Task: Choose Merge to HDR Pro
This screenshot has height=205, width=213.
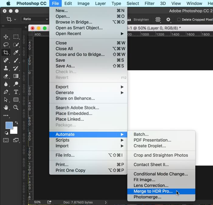Action: [161, 191]
